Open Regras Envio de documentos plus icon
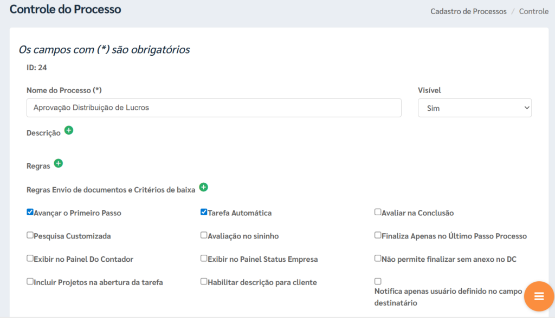The height and width of the screenshot is (318, 555). pos(204,187)
